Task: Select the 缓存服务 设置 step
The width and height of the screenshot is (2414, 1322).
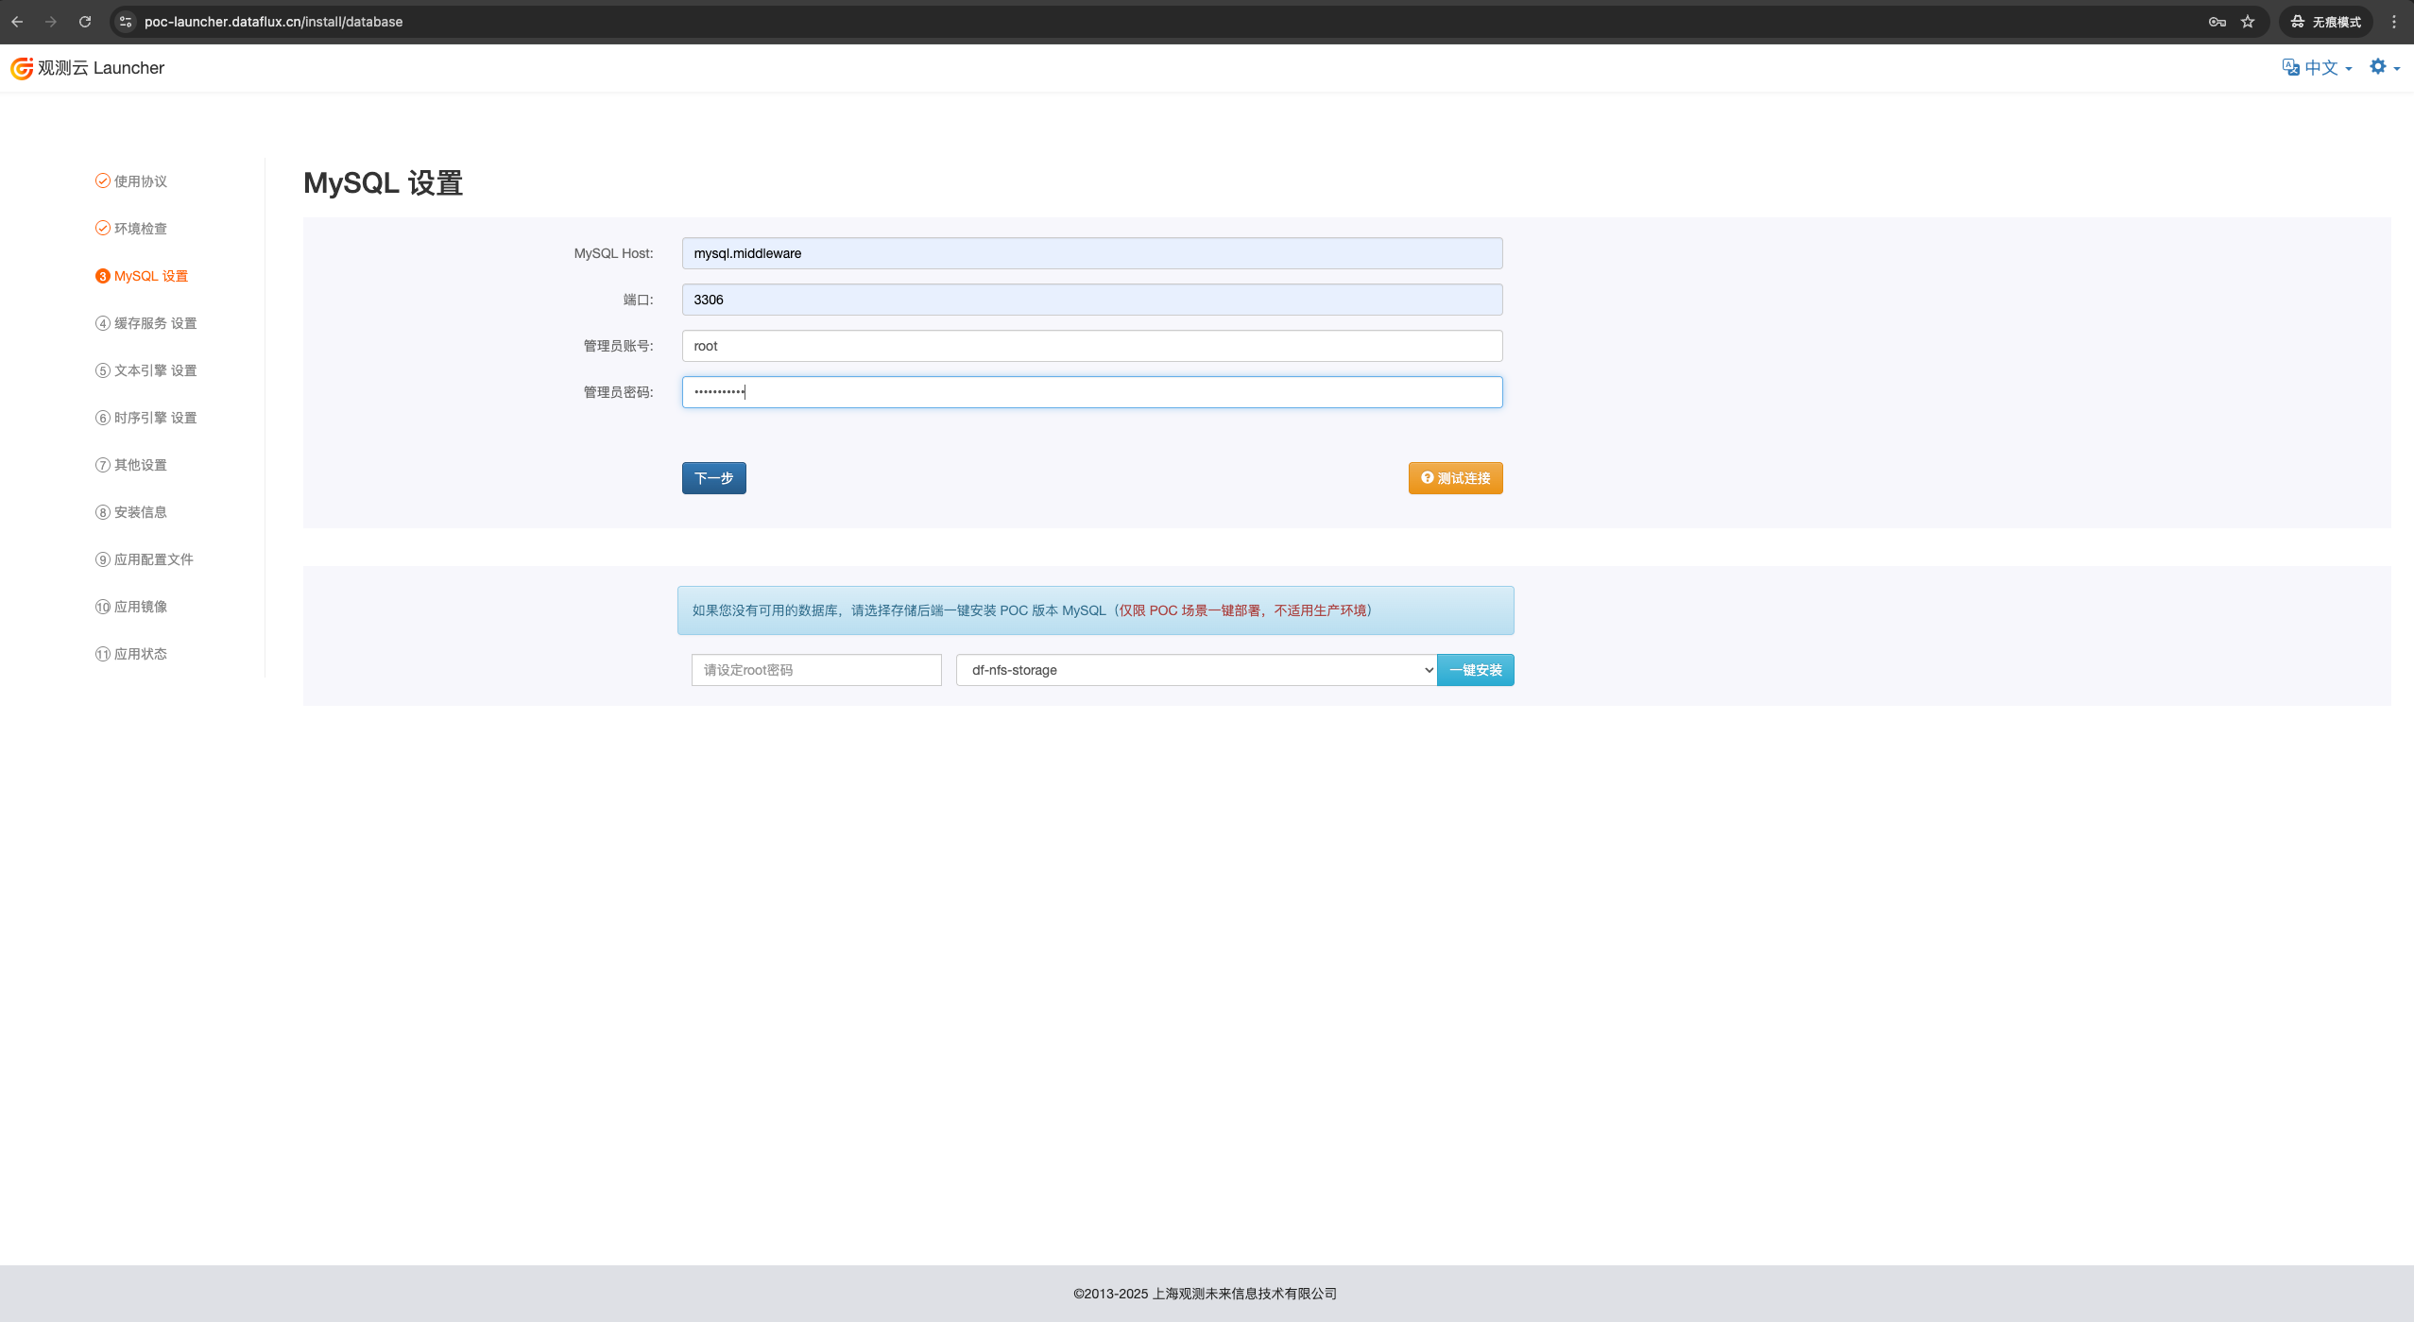Action: coord(146,323)
